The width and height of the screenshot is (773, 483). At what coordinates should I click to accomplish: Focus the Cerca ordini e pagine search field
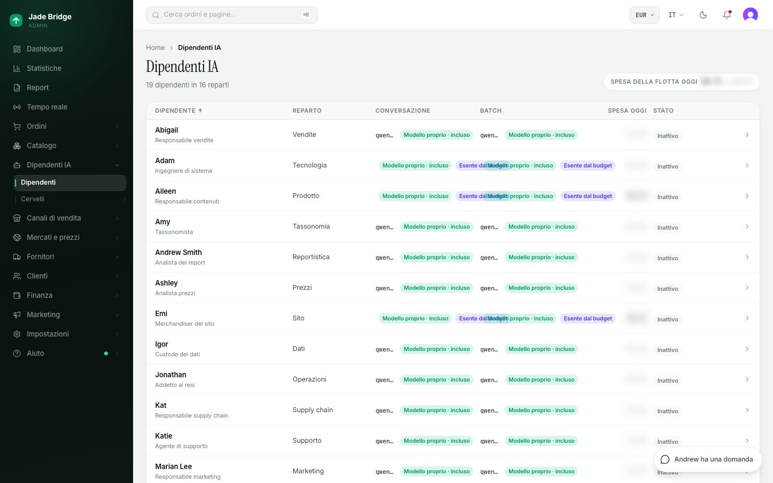pyautogui.click(x=232, y=15)
